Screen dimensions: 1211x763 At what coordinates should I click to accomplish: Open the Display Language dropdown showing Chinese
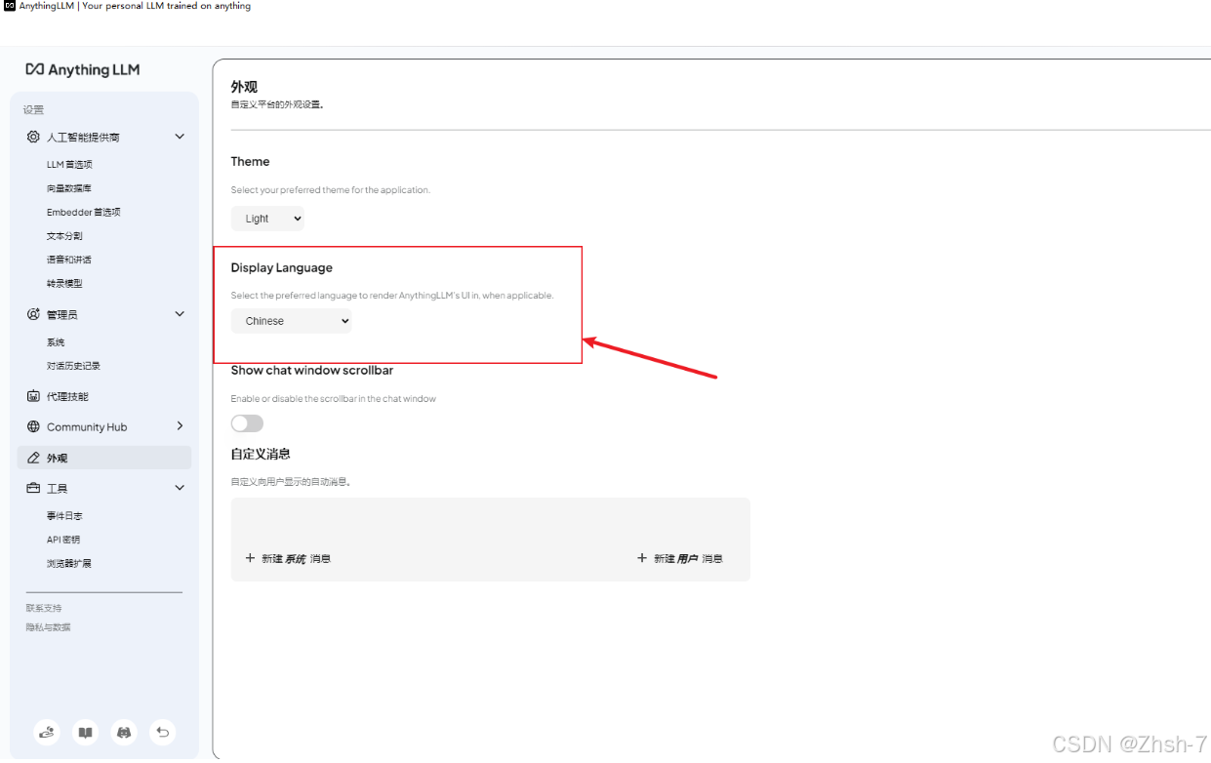(x=291, y=321)
